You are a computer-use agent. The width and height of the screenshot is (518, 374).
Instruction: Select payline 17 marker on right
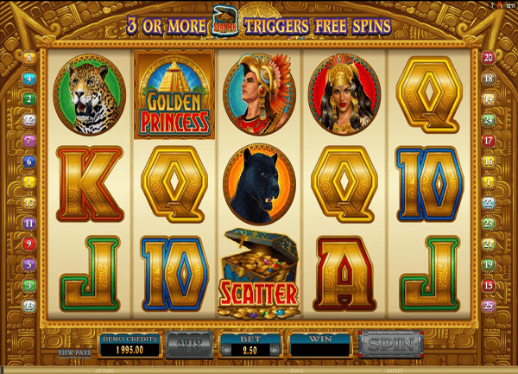(x=489, y=141)
